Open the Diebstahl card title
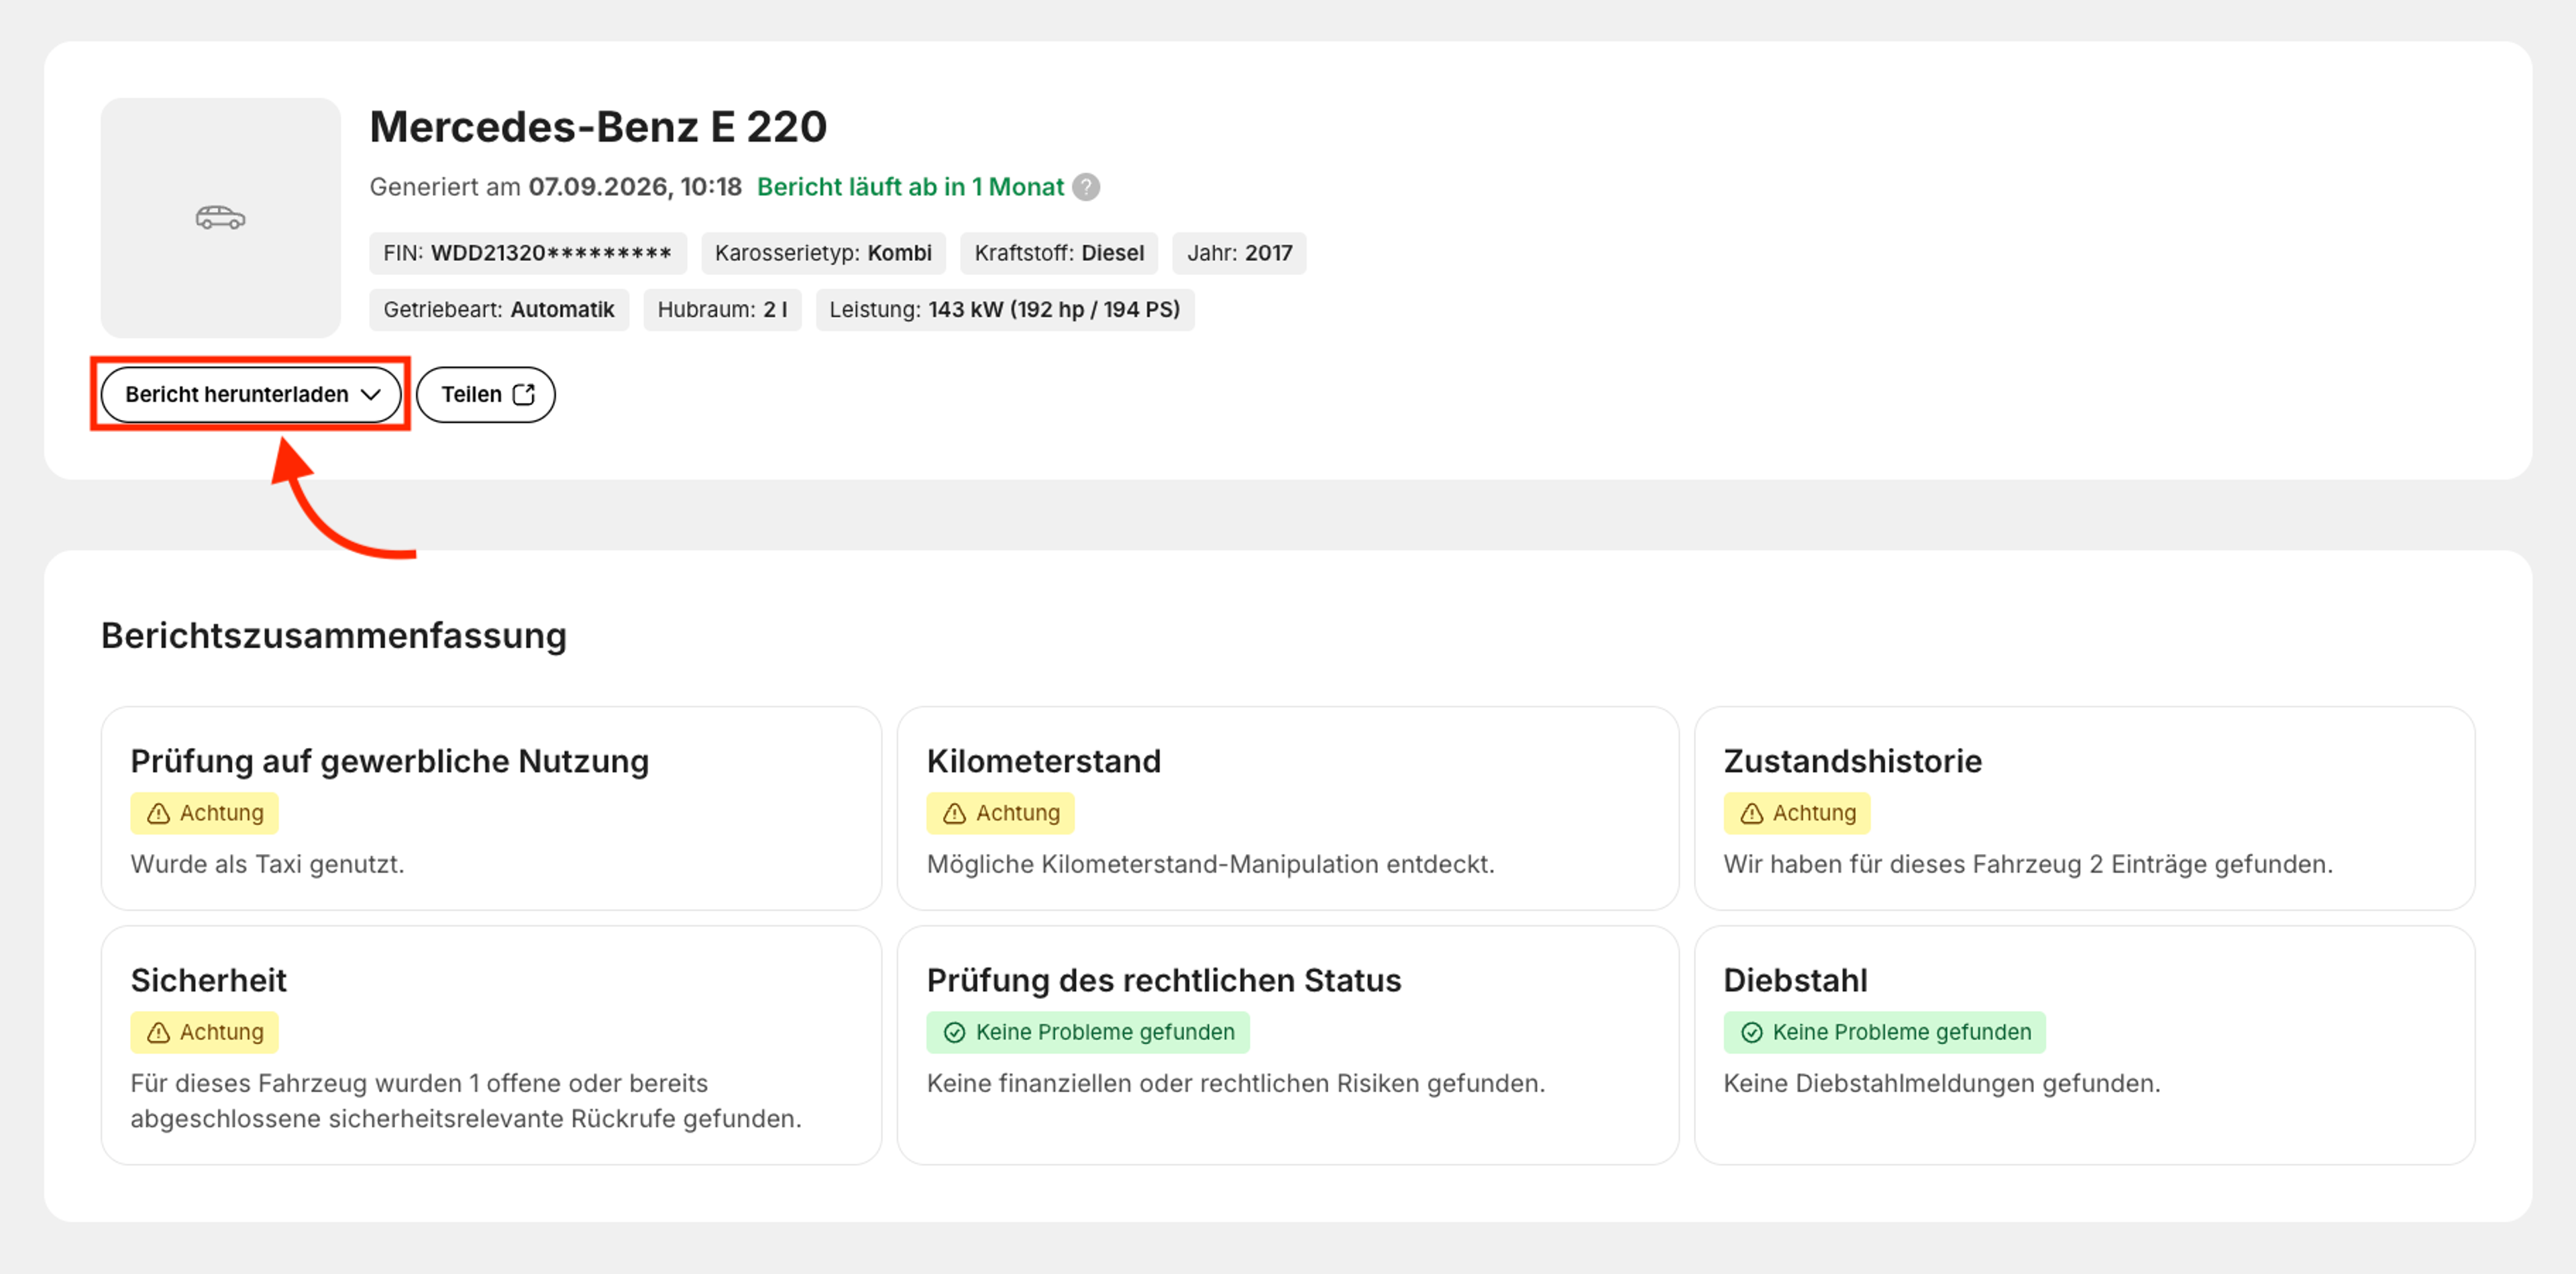The width and height of the screenshot is (2576, 1274). (1795, 980)
